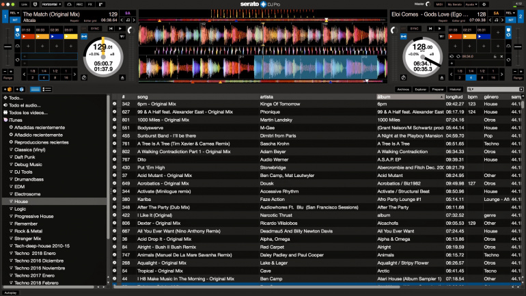Toggle keylock on deck 1
The width and height of the screenshot is (526, 296).
tap(84, 36)
